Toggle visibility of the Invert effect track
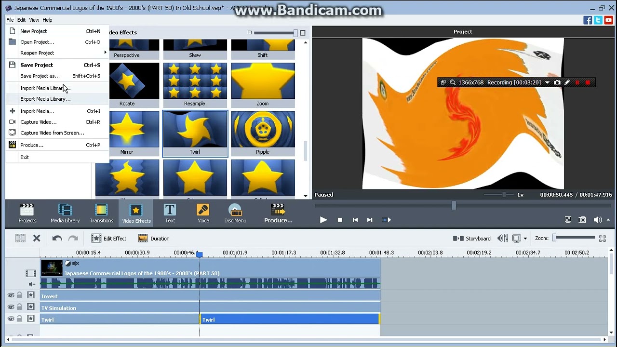Image resolution: width=617 pixels, height=347 pixels. [x=11, y=295]
